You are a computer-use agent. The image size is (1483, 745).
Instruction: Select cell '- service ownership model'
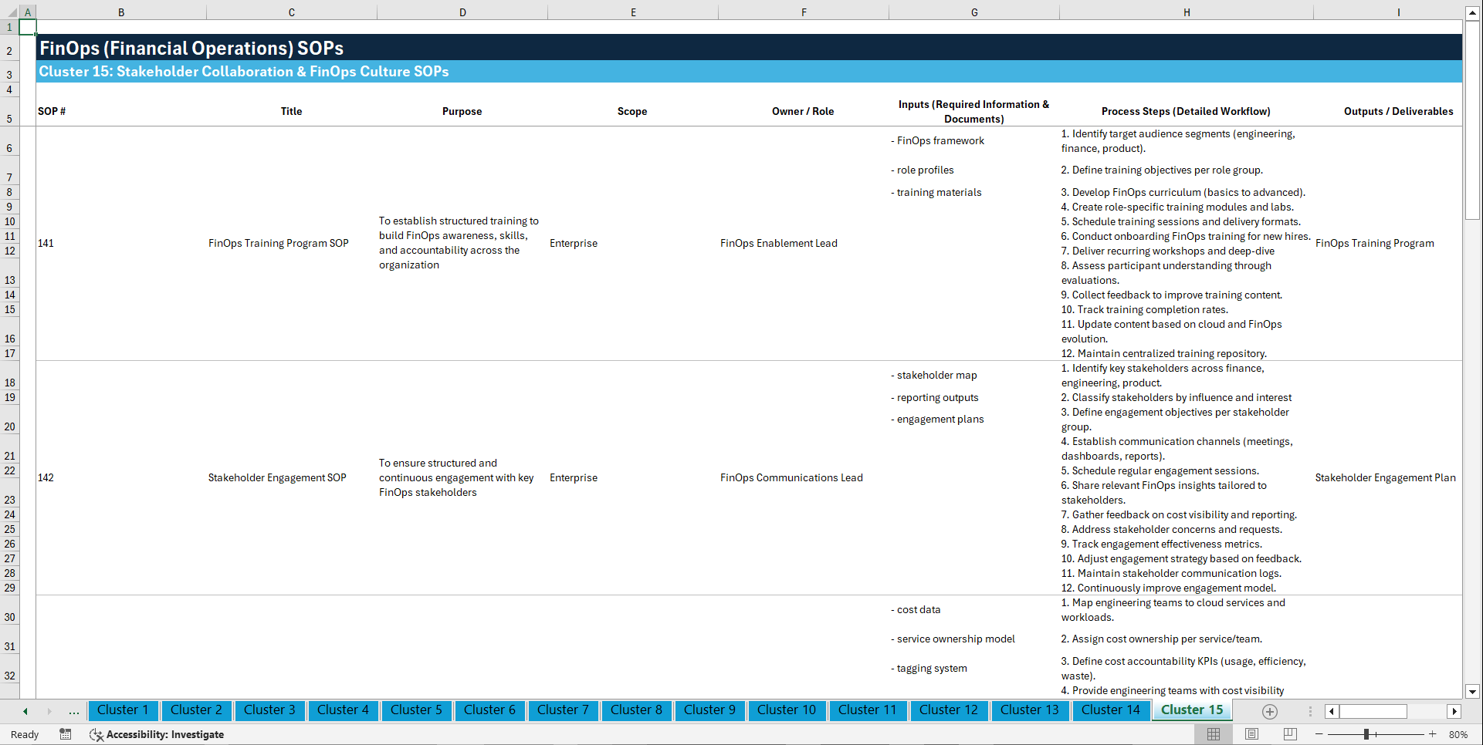[974, 639]
